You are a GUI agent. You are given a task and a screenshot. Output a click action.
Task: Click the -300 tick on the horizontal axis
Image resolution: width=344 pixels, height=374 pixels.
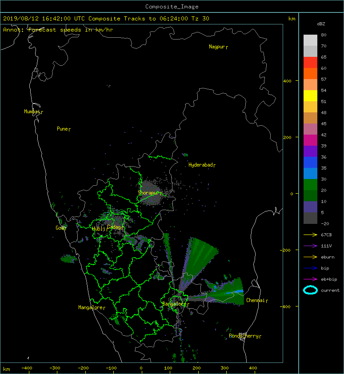pyautogui.click(x=55, y=368)
